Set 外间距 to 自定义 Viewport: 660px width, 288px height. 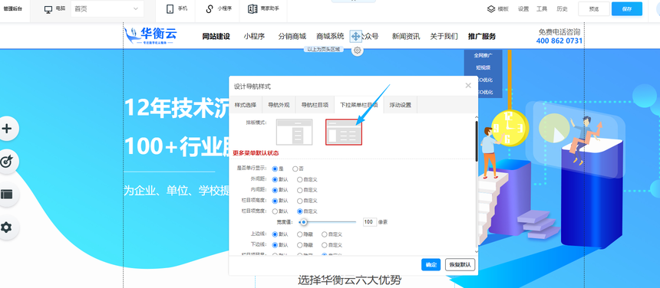[x=300, y=179]
